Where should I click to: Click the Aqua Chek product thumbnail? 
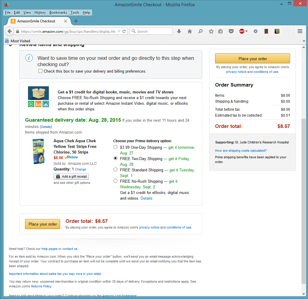click(x=38, y=151)
